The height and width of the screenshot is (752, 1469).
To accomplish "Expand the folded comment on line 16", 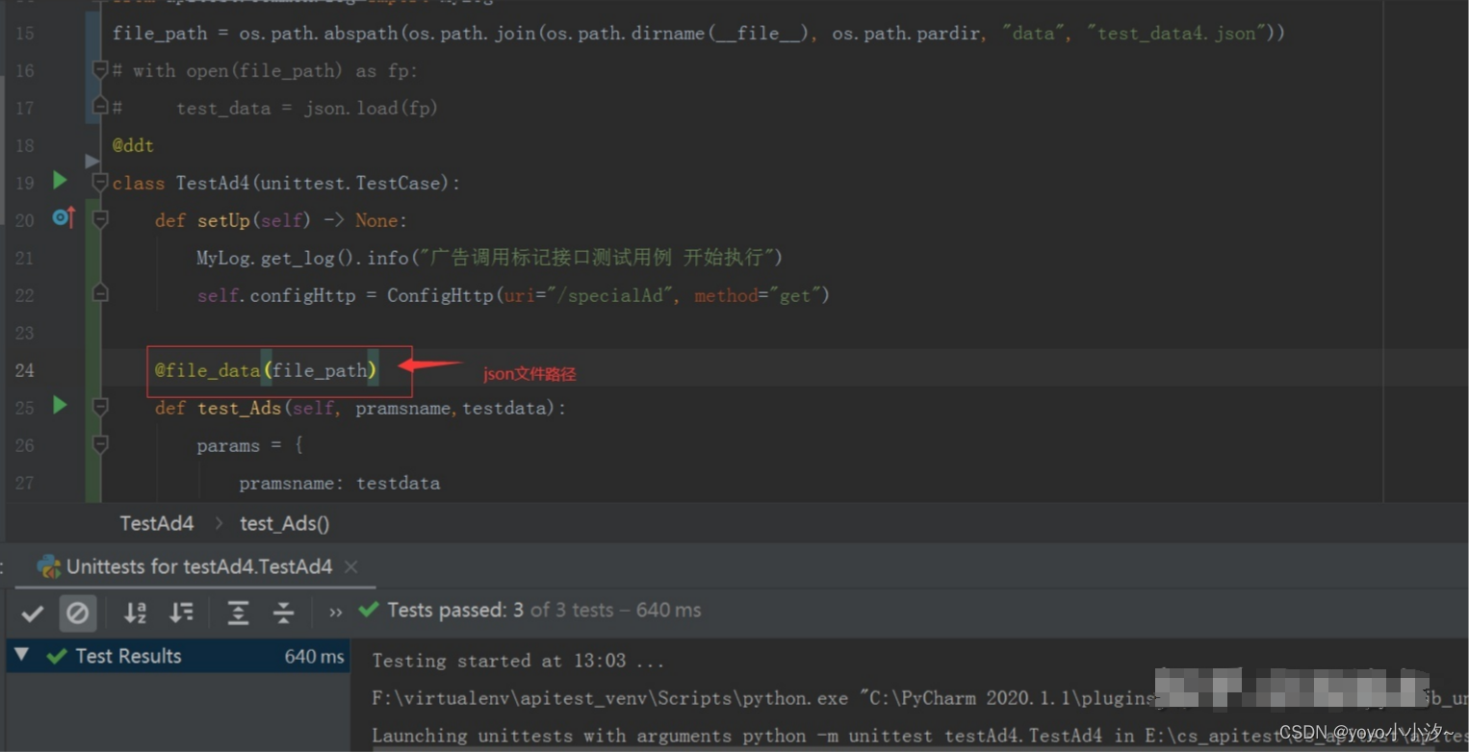I will coord(99,69).
